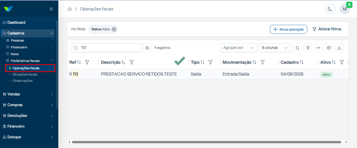The image size is (357, 148).
Task: Click the Operações fiscais breadcrumb text
Action: pyautogui.click(x=97, y=9)
